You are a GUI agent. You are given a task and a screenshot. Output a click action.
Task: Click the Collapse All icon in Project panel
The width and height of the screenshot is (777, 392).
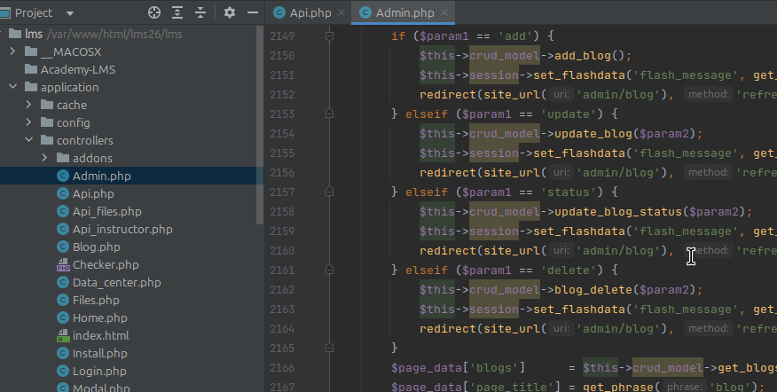201,12
